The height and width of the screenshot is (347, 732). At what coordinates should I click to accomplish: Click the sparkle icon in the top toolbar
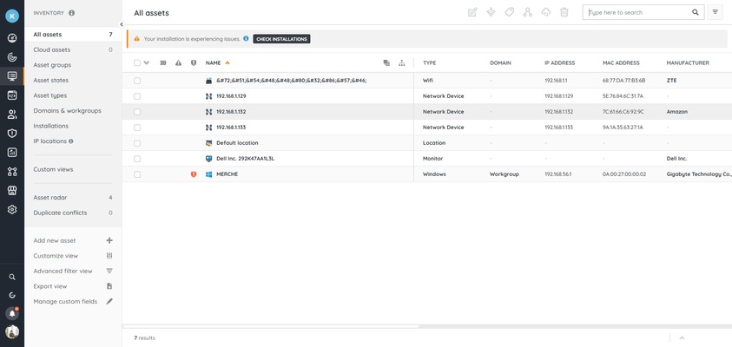pyautogui.click(x=491, y=13)
